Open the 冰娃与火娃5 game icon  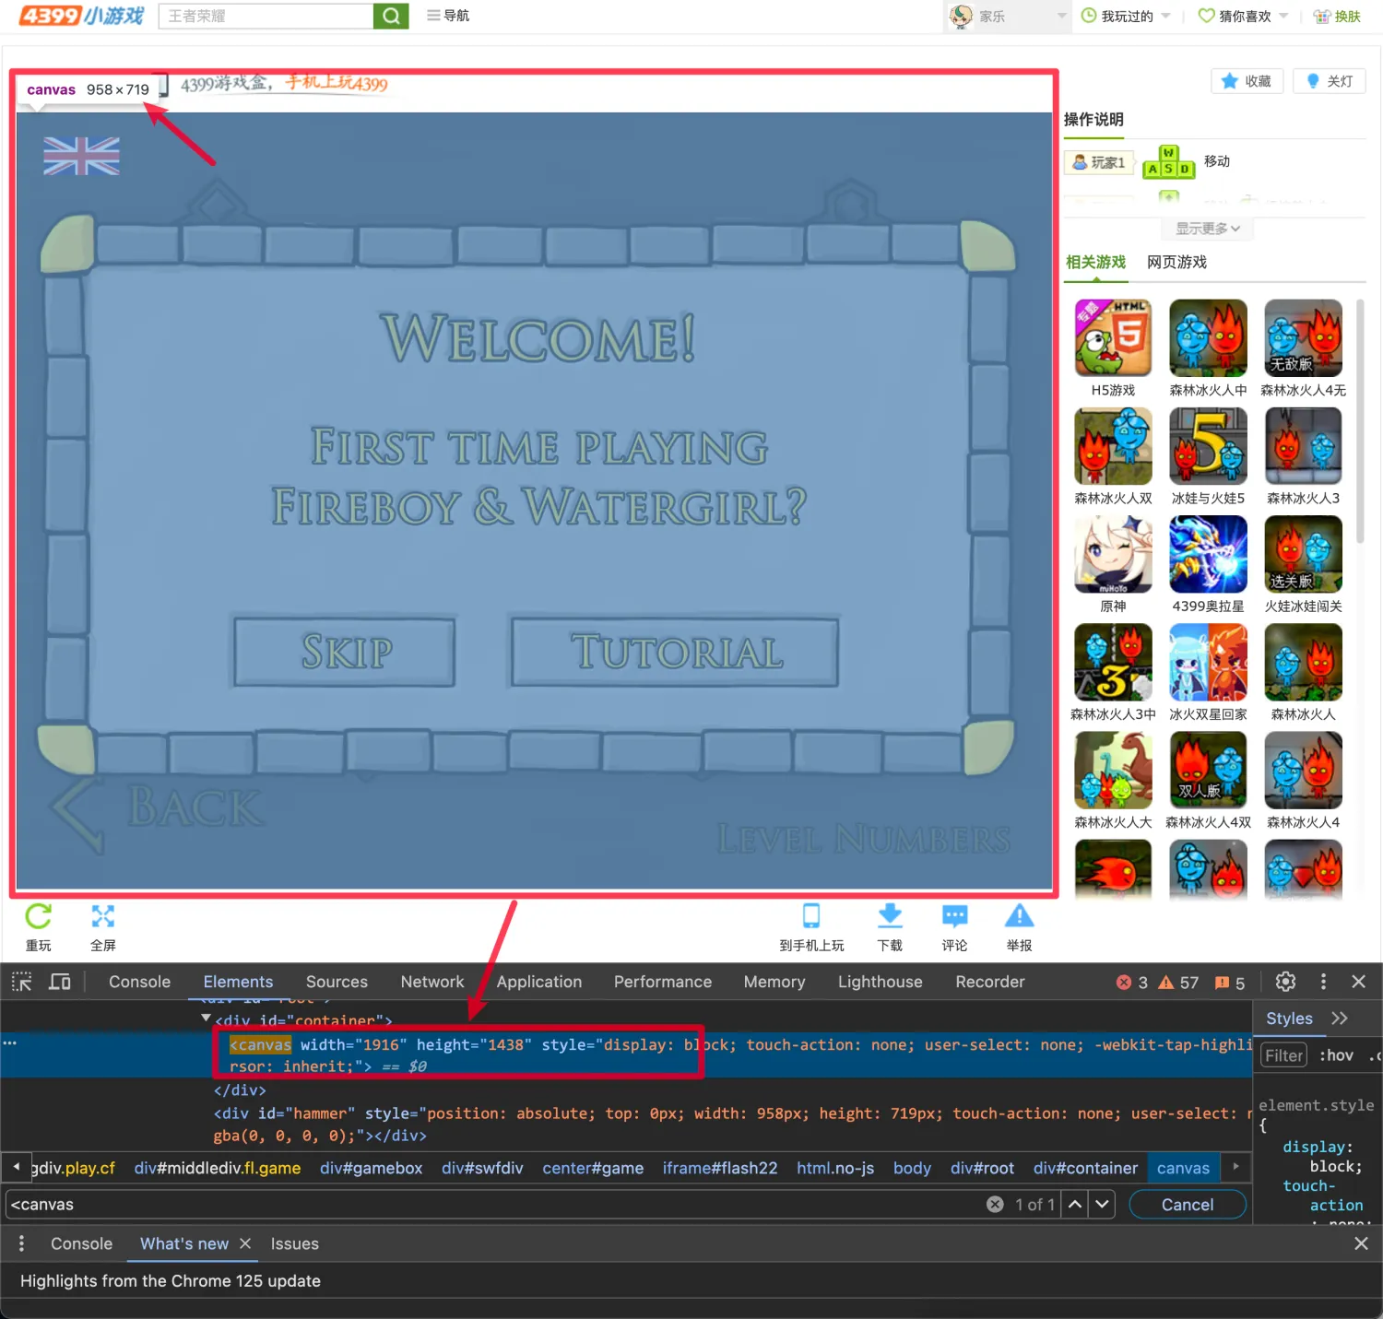(x=1208, y=446)
